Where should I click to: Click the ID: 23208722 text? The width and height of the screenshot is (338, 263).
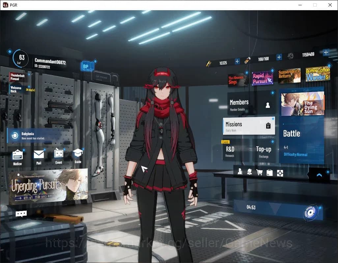(x=42, y=66)
